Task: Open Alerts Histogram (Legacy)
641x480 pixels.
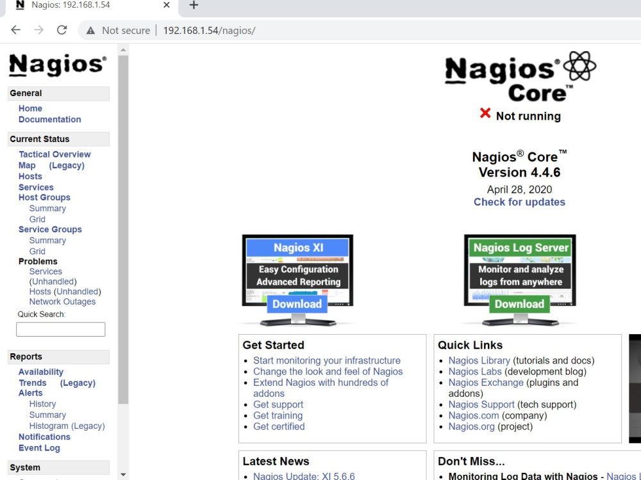Action: pyautogui.click(x=67, y=426)
